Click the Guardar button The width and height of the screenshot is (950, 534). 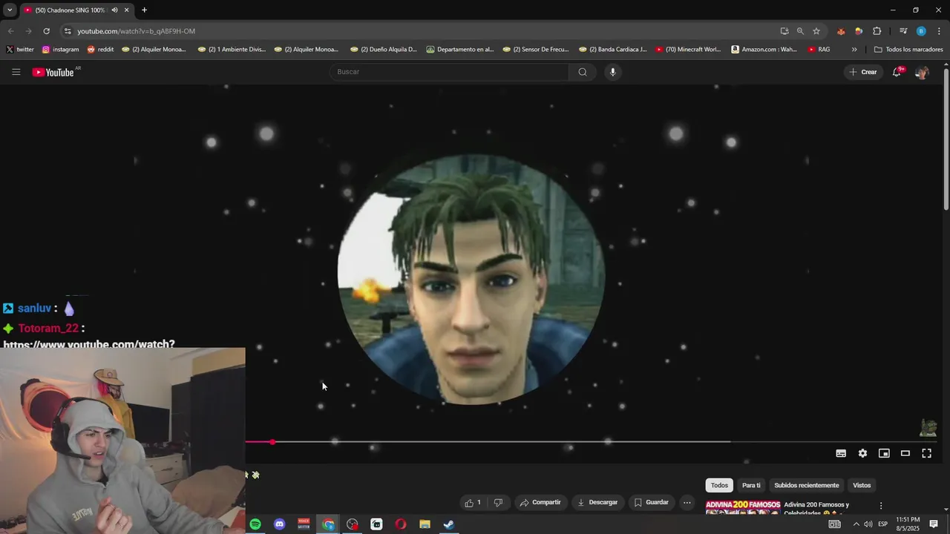tap(651, 502)
